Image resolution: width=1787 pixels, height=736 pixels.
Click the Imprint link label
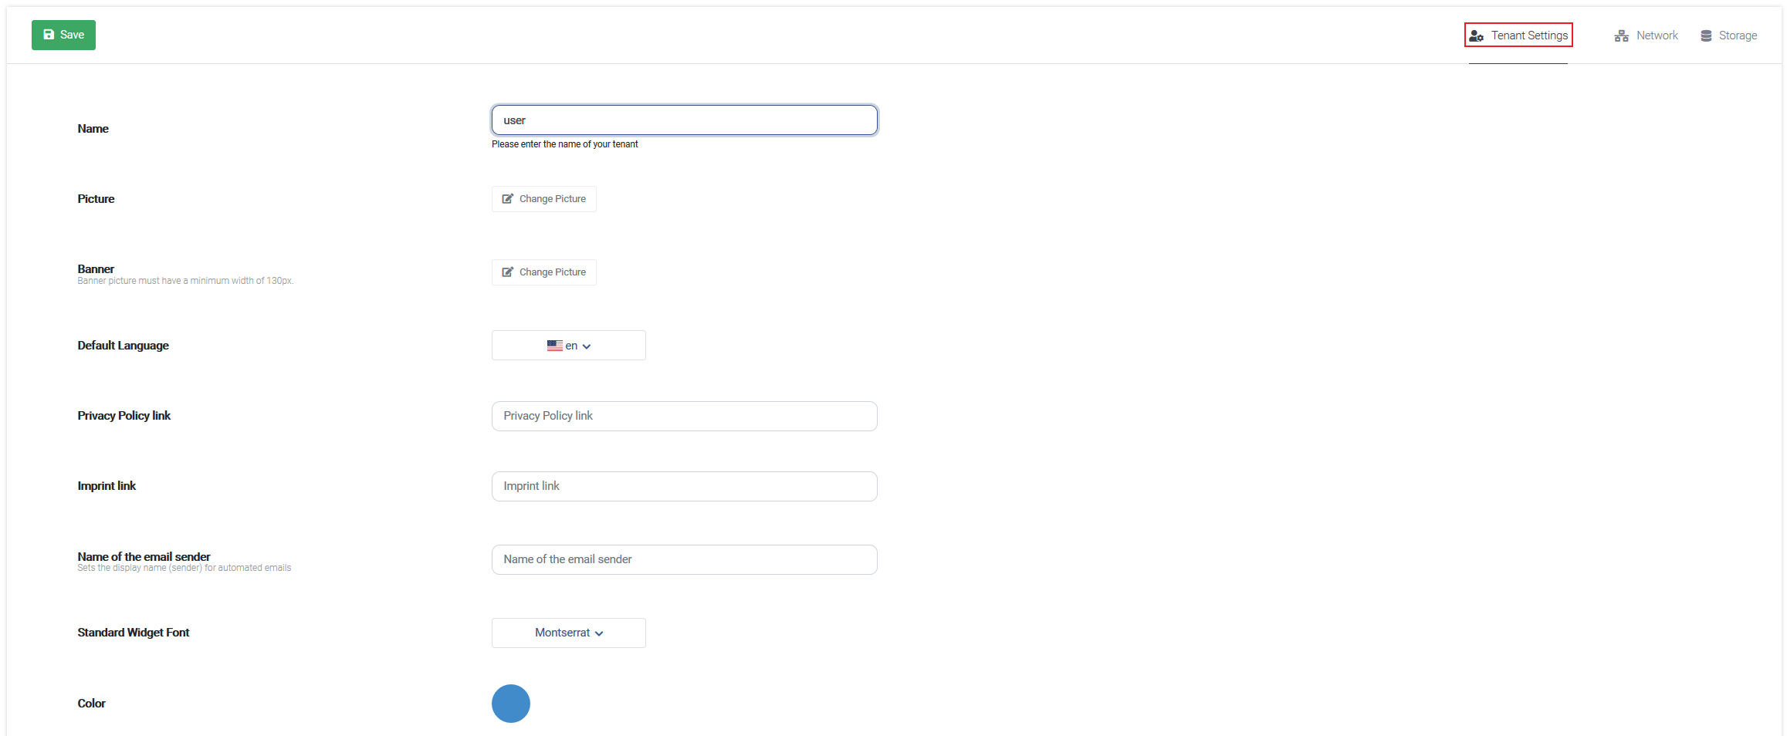pos(107,486)
